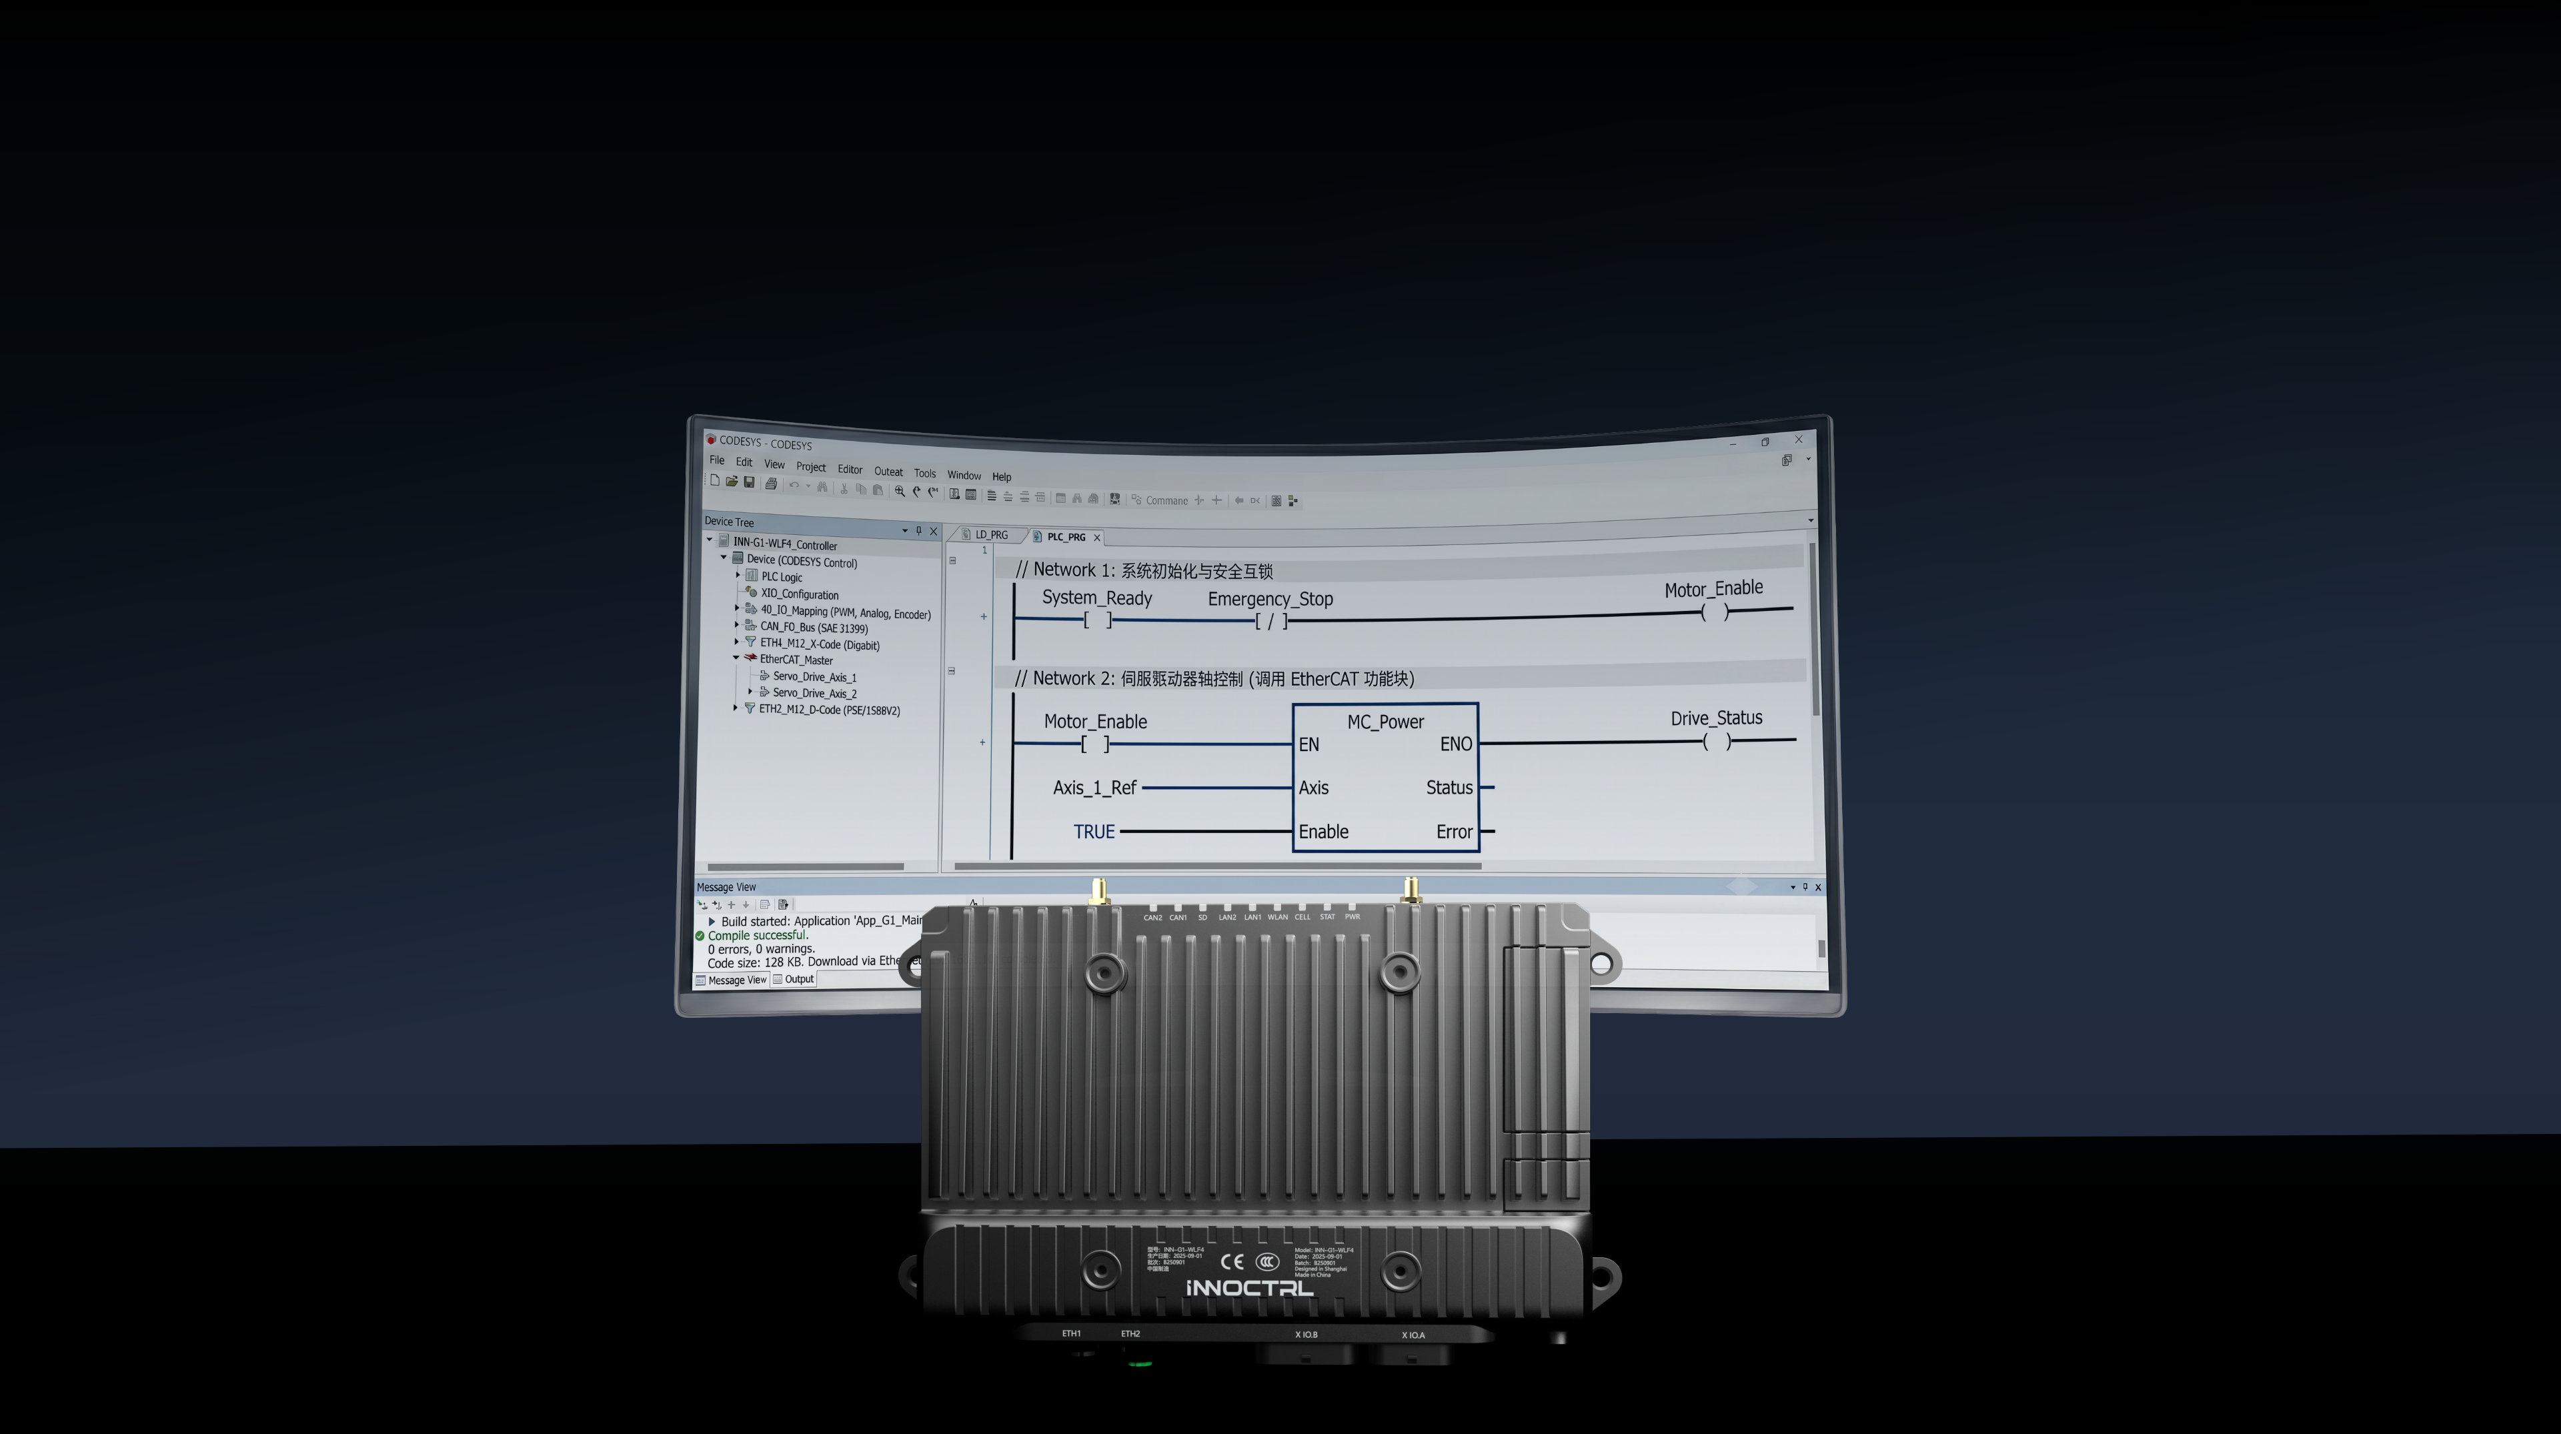The width and height of the screenshot is (2561, 1434).
Task: Click the Print toolbar icon
Action: pos(770,484)
